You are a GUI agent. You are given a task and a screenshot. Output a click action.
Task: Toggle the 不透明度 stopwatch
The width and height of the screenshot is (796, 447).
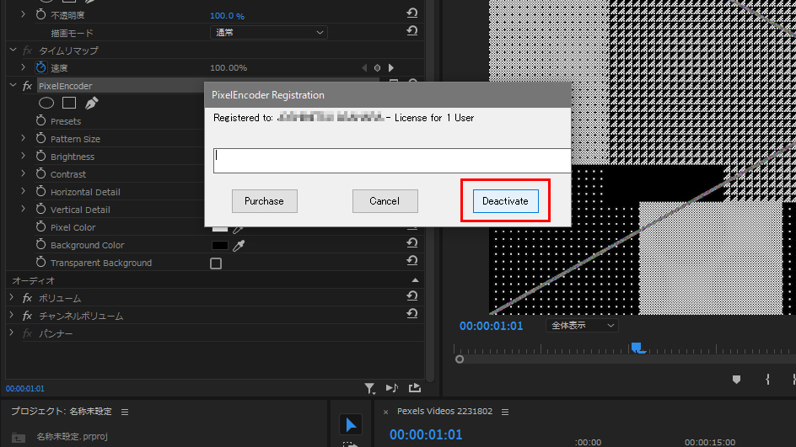pos(40,14)
